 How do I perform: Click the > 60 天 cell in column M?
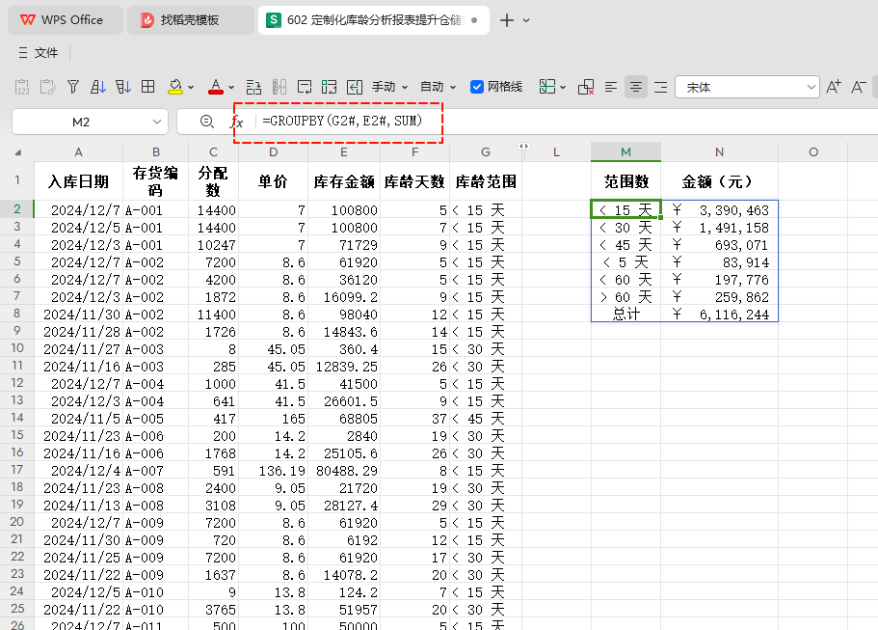[x=626, y=296]
